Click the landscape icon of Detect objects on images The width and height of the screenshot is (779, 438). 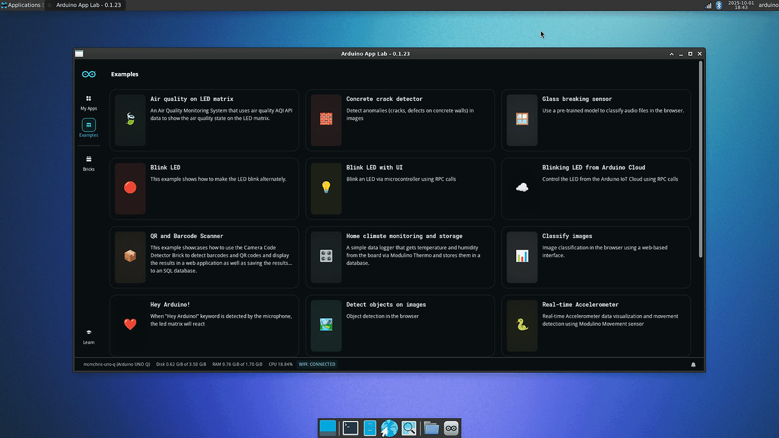326,324
